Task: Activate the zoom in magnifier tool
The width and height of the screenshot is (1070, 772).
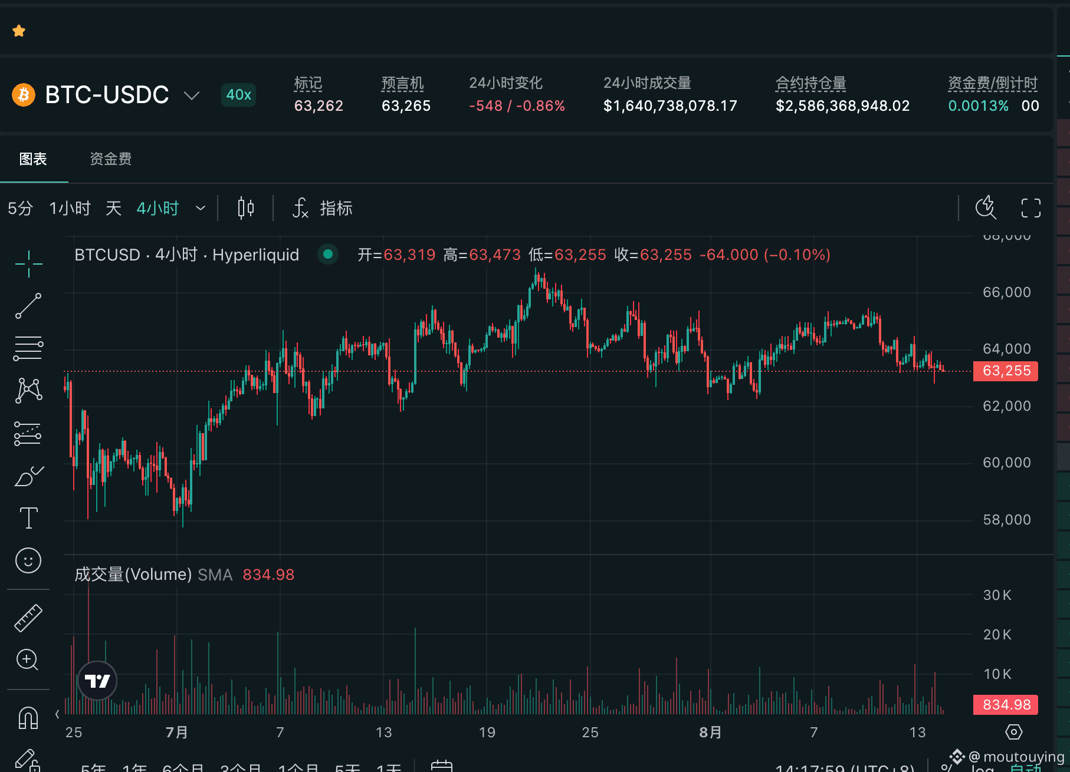Action: [28, 659]
